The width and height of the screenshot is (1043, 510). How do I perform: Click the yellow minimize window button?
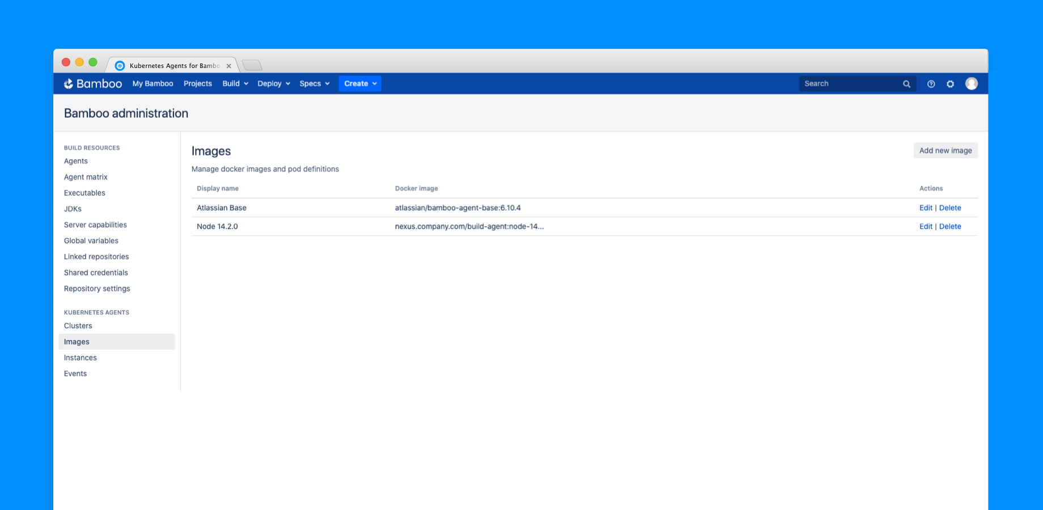point(79,62)
